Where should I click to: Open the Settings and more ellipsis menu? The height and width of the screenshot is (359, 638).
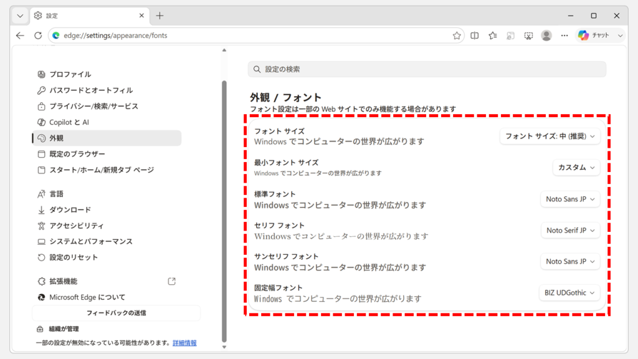pyautogui.click(x=564, y=36)
